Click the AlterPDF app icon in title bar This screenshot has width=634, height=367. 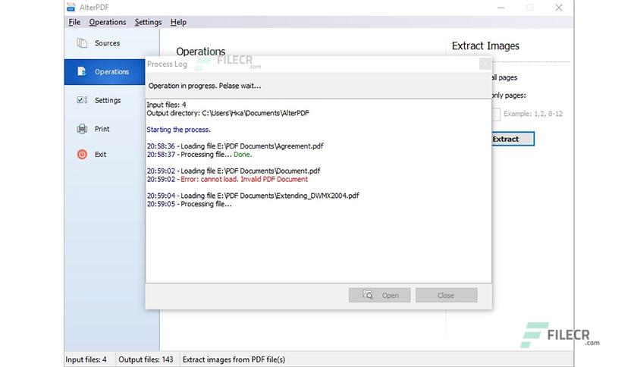[71, 7]
